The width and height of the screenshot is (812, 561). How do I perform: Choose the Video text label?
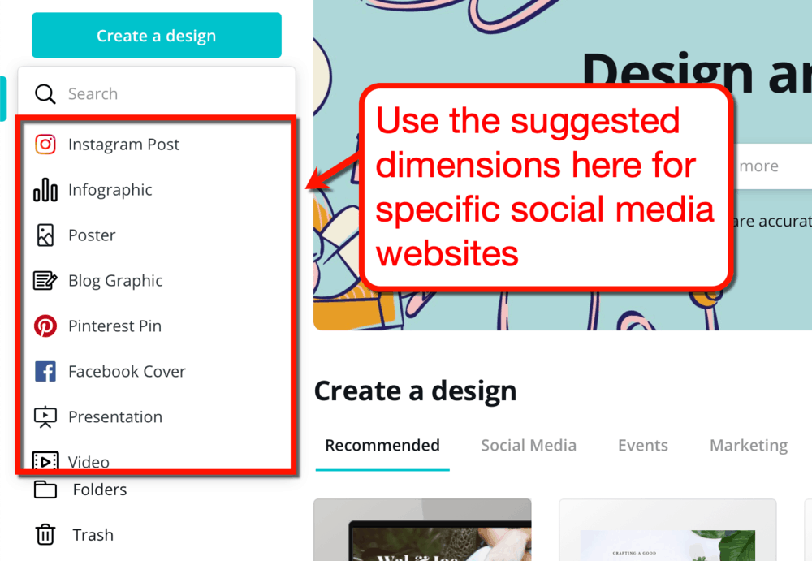pos(89,462)
